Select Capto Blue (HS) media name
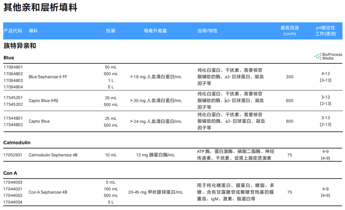 [x=43, y=101]
